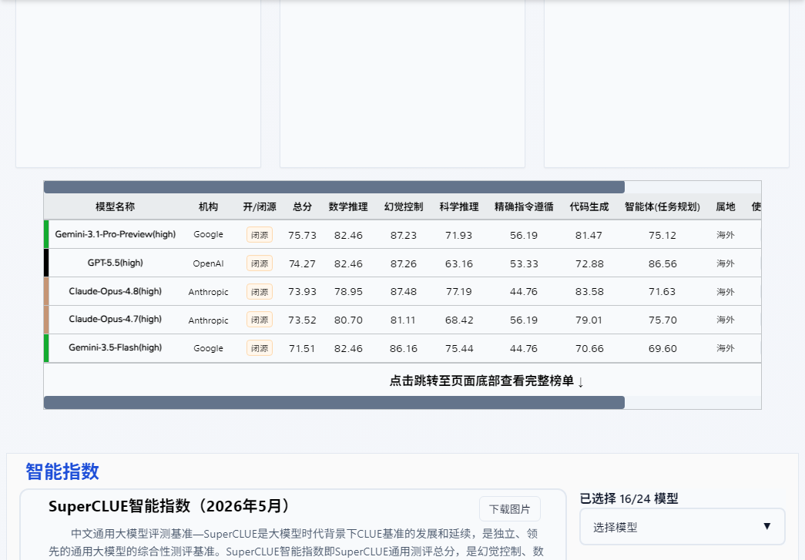Click 模型名称 column header
Screen dimensions: 805x560
pos(115,207)
